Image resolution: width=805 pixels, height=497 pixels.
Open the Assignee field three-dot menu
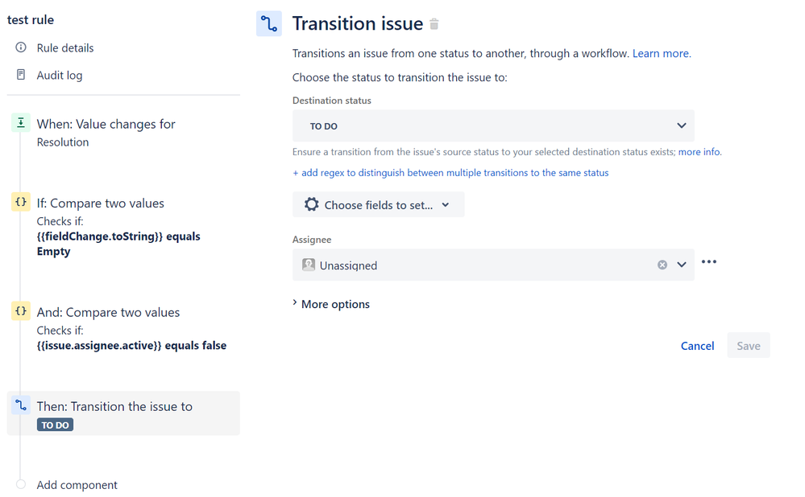(709, 262)
